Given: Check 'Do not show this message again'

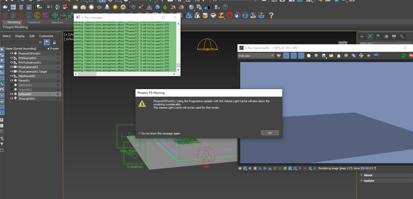Looking at the screenshot, I should pyautogui.click(x=140, y=133).
